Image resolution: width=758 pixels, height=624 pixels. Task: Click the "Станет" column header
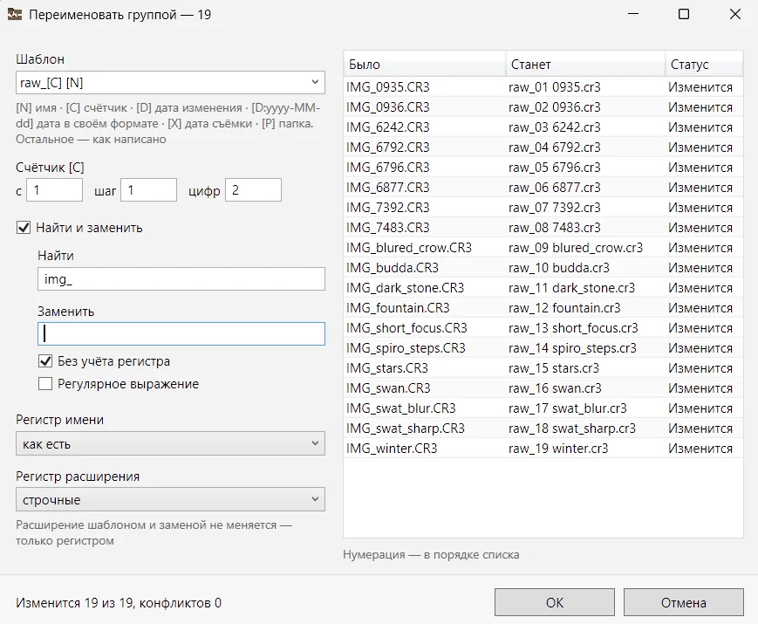[585, 64]
